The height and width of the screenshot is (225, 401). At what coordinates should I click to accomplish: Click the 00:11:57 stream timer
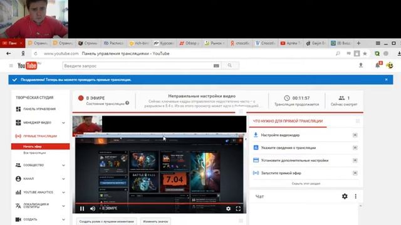tap(301, 98)
